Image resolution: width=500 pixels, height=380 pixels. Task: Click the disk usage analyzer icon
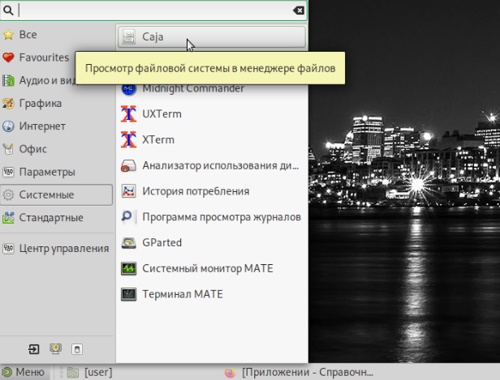[x=128, y=166]
